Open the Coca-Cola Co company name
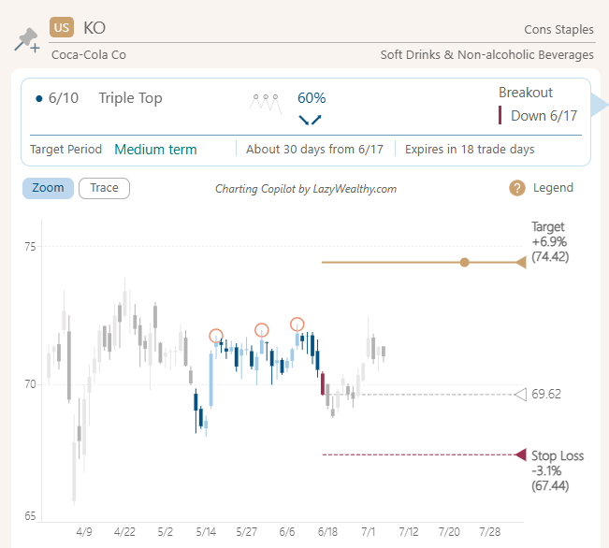 tap(89, 54)
